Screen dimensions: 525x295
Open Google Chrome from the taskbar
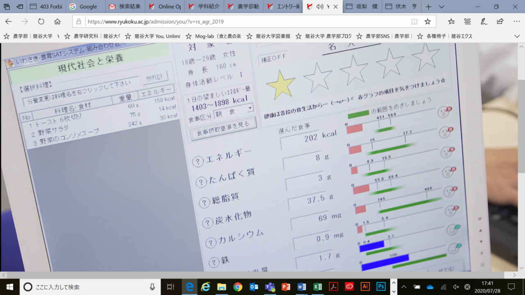coord(237,287)
